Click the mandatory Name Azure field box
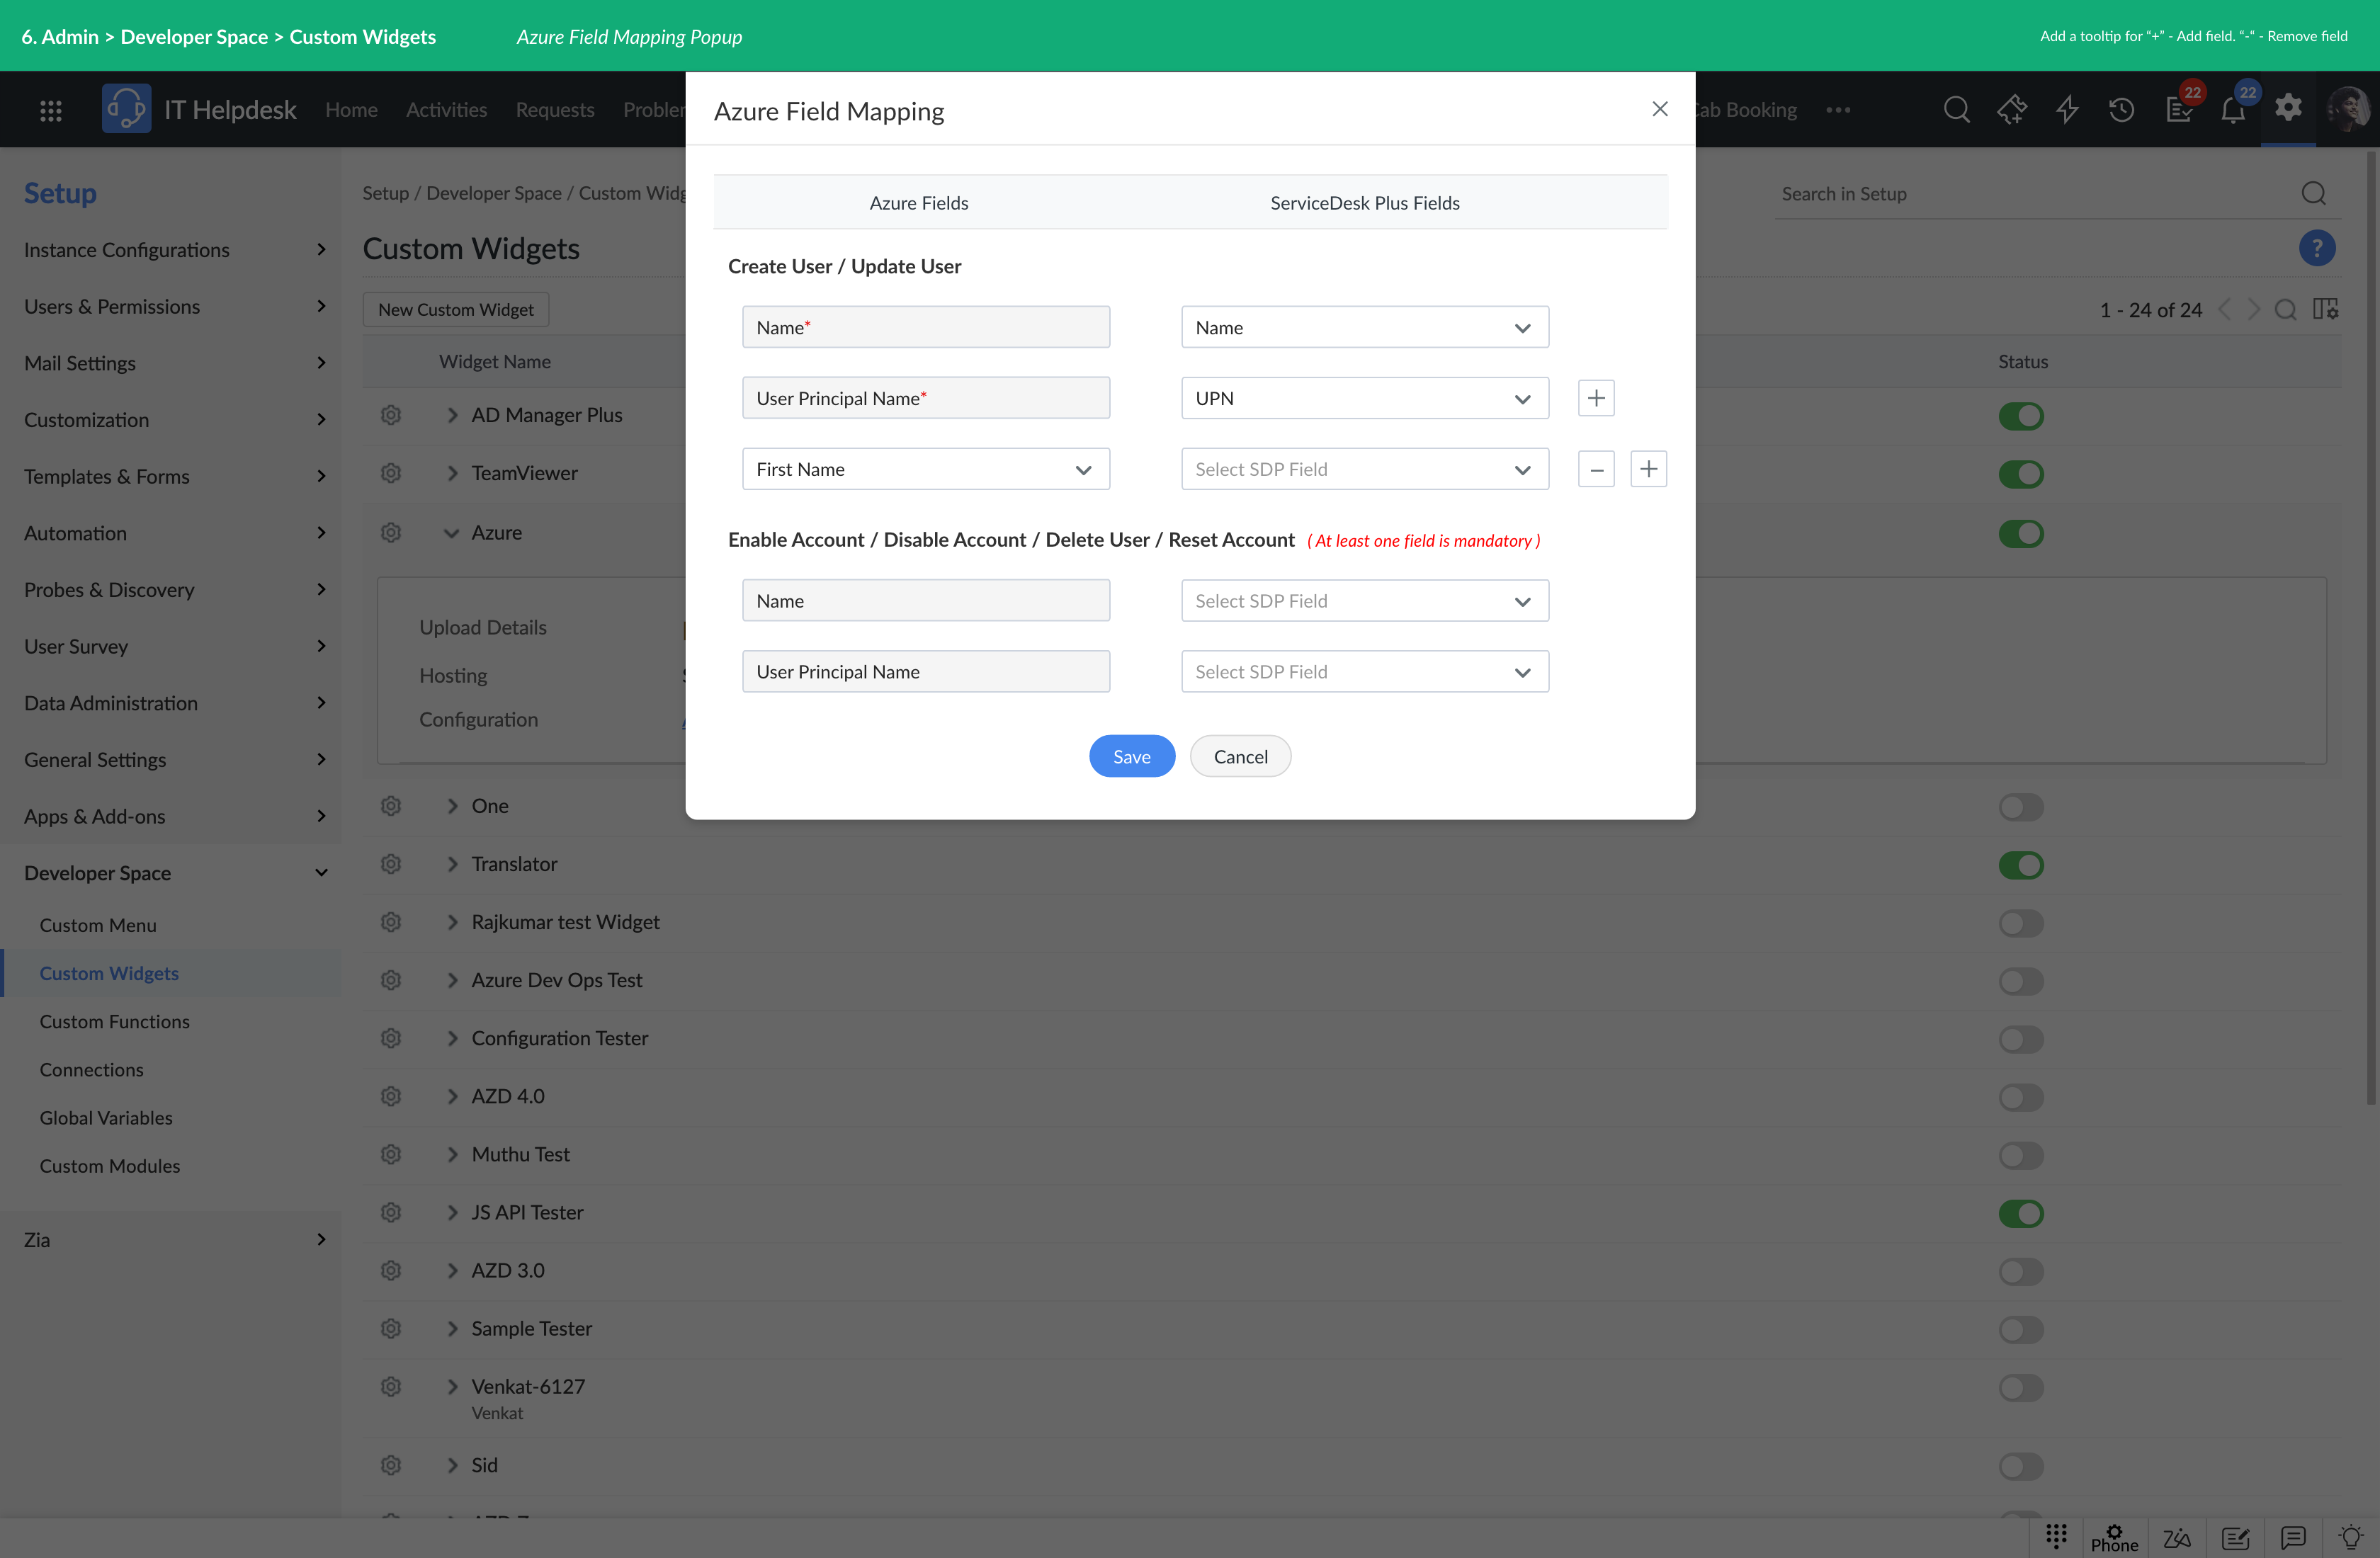 tap(925, 327)
